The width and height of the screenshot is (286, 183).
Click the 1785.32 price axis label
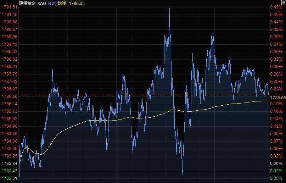(x=10, y=119)
